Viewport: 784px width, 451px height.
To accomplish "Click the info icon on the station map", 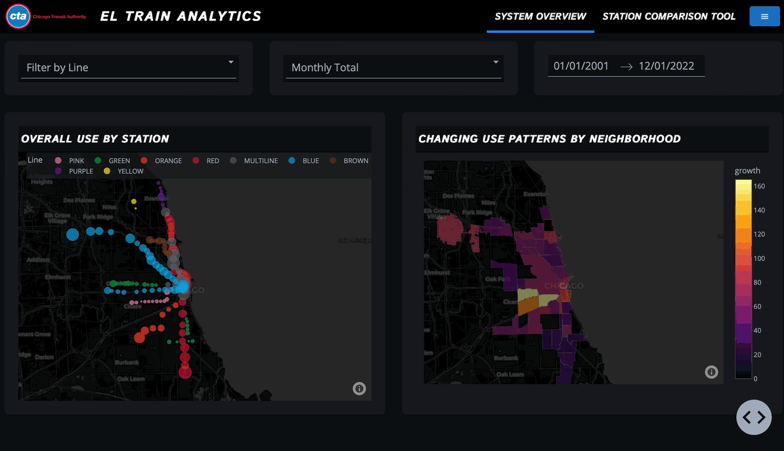I will (x=359, y=389).
